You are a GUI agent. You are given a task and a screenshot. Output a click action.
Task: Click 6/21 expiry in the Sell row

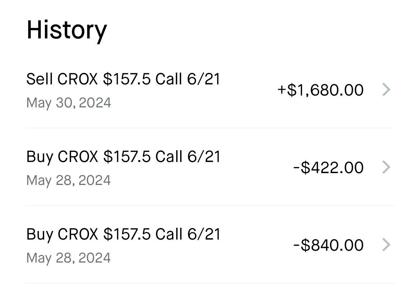[204, 79]
